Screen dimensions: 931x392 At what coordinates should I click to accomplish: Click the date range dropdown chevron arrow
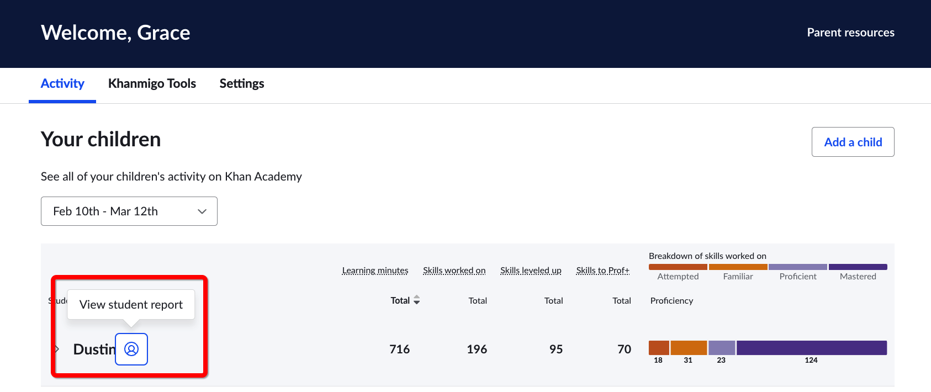click(x=202, y=211)
